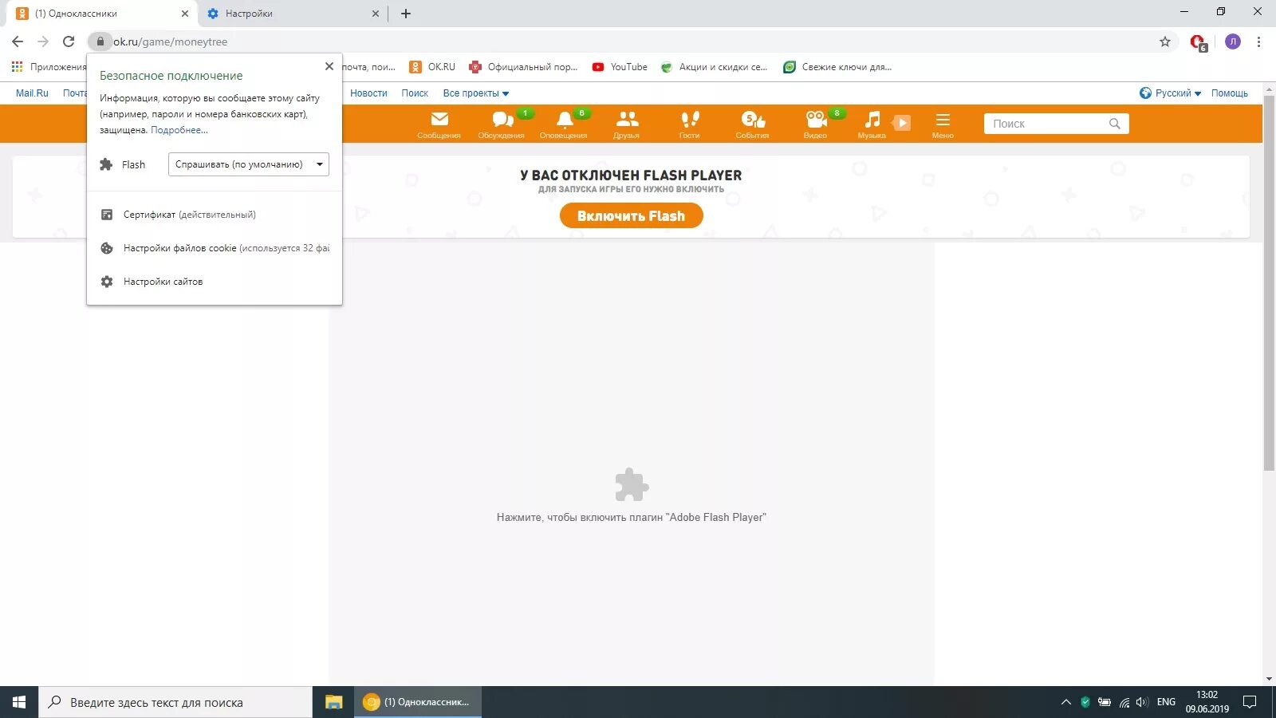Click the padlock site info icon

[x=100, y=41]
